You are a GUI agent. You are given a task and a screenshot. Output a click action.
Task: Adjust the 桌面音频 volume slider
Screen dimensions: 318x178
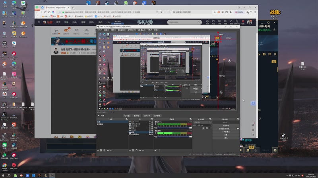[175, 137]
